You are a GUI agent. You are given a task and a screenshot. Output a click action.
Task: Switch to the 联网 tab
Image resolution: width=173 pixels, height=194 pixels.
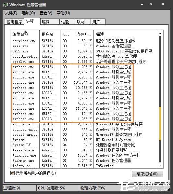[x=83, y=22]
